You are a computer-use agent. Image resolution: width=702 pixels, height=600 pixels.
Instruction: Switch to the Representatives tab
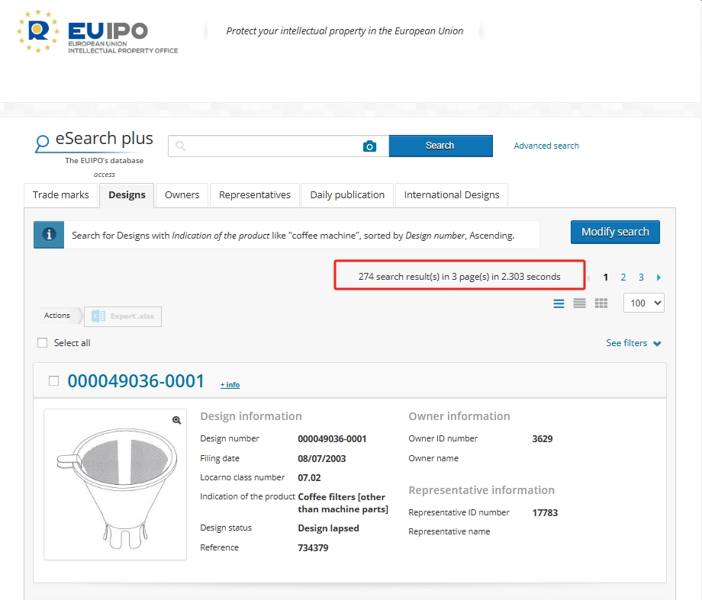[255, 195]
